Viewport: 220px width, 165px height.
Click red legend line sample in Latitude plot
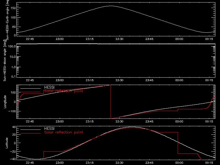[31, 133]
